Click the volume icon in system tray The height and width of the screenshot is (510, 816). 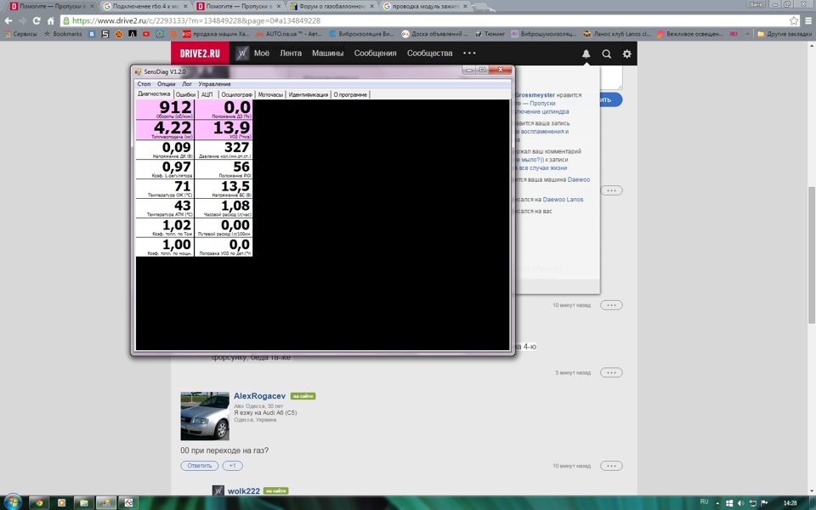coord(740,502)
